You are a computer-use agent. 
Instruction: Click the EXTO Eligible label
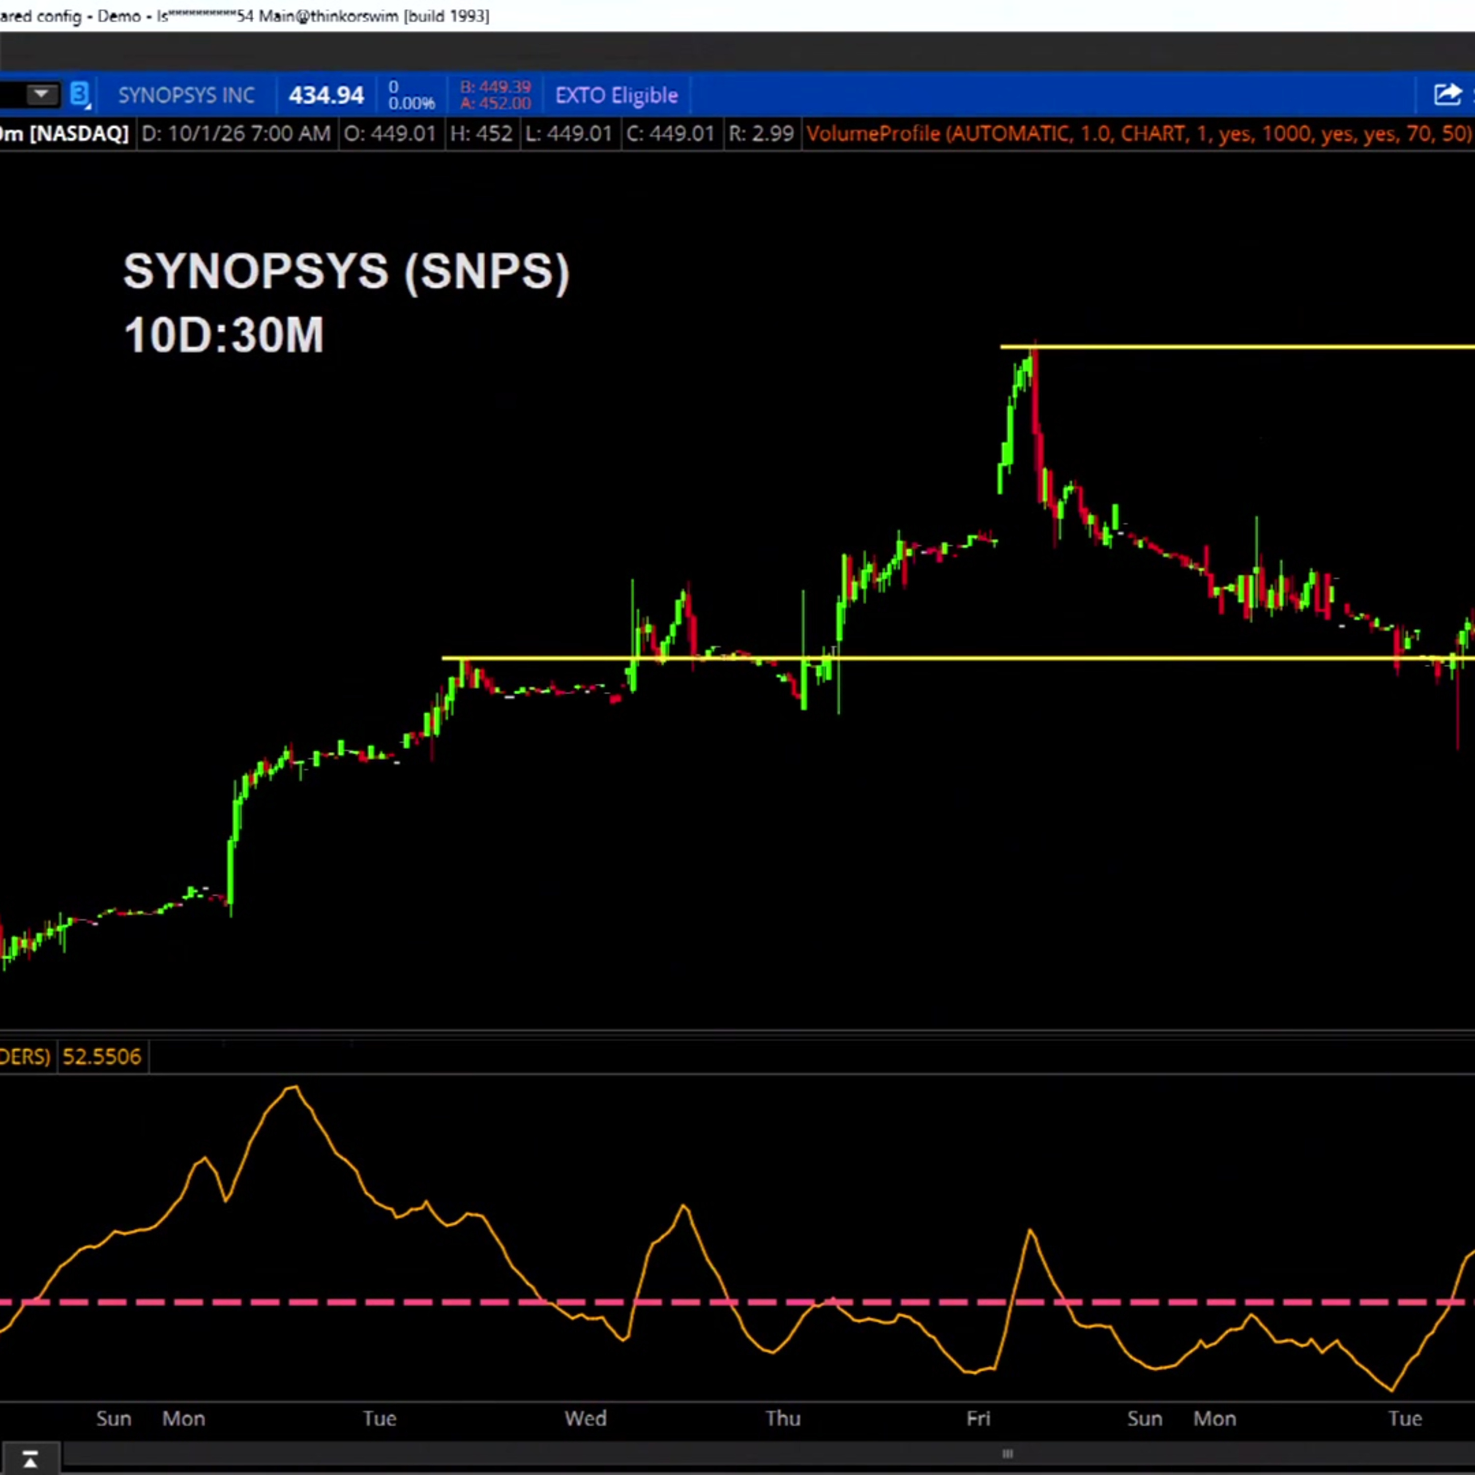[616, 95]
